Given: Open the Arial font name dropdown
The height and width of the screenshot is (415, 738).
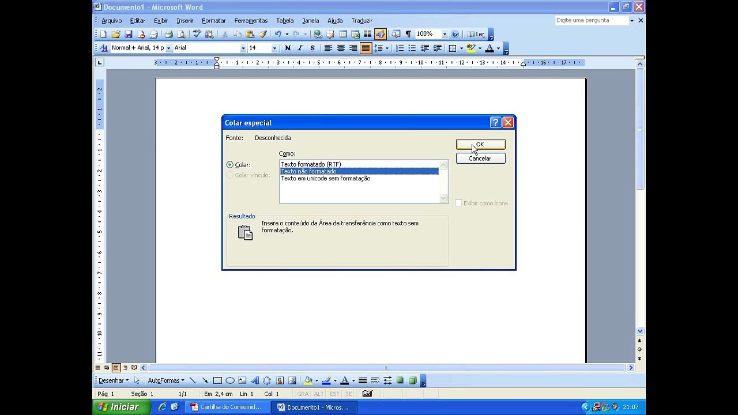Looking at the screenshot, I should click(x=243, y=48).
